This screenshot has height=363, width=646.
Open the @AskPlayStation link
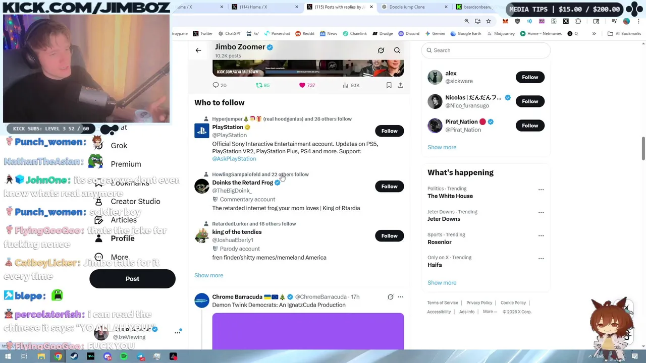pos(234,159)
